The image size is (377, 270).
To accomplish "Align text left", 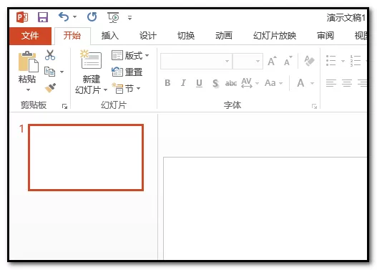I will 331,83.
